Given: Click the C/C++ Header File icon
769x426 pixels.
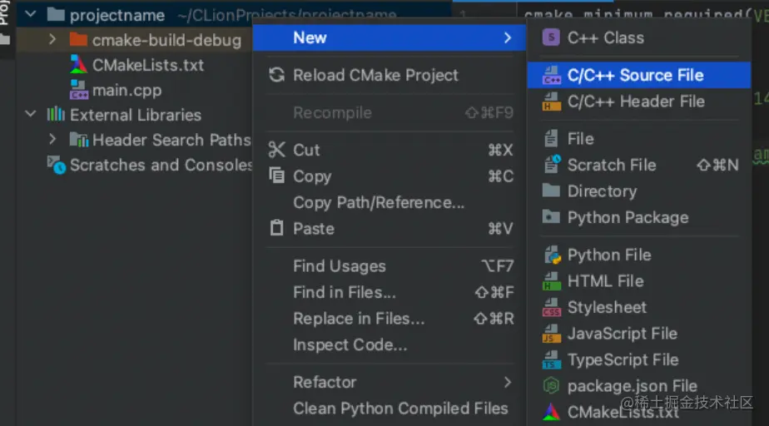Looking at the screenshot, I should 551,102.
